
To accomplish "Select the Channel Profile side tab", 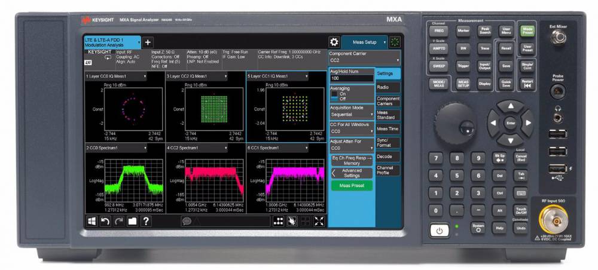I will (x=388, y=171).
